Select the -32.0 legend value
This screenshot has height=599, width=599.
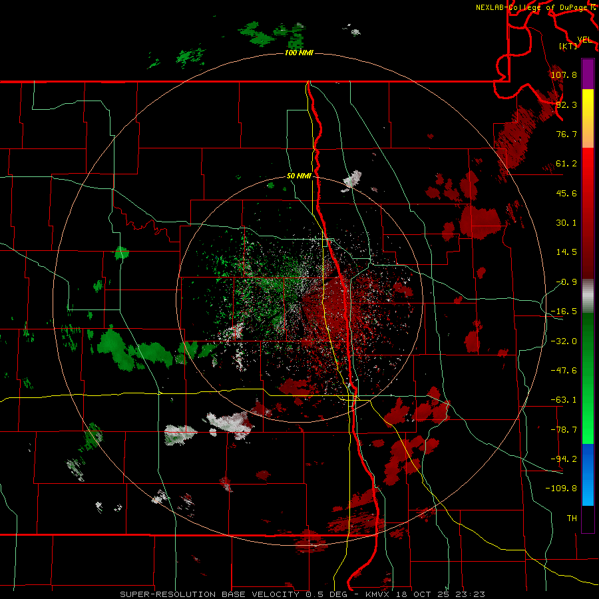pyautogui.click(x=564, y=341)
